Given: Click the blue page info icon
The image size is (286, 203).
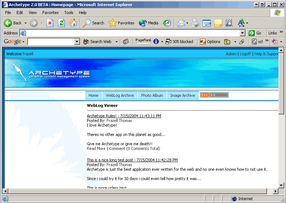Looking at the screenshot, I should pyautogui.click(x=156, y=42).
